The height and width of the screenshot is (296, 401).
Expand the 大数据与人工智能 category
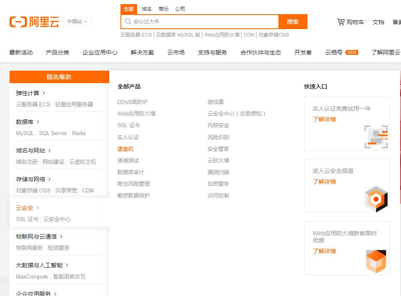point(39,265)
